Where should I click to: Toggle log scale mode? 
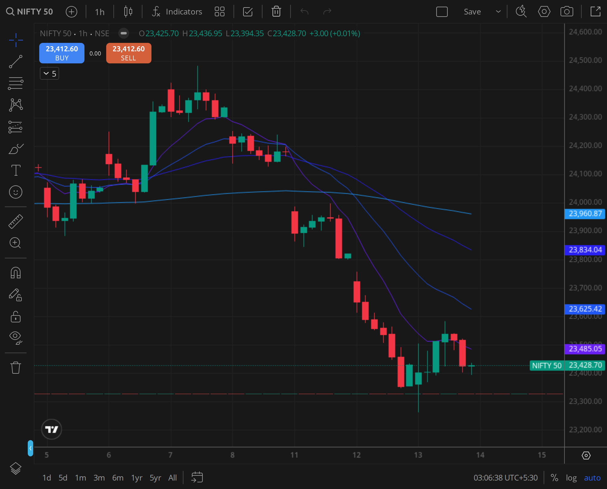coord(571,478)
